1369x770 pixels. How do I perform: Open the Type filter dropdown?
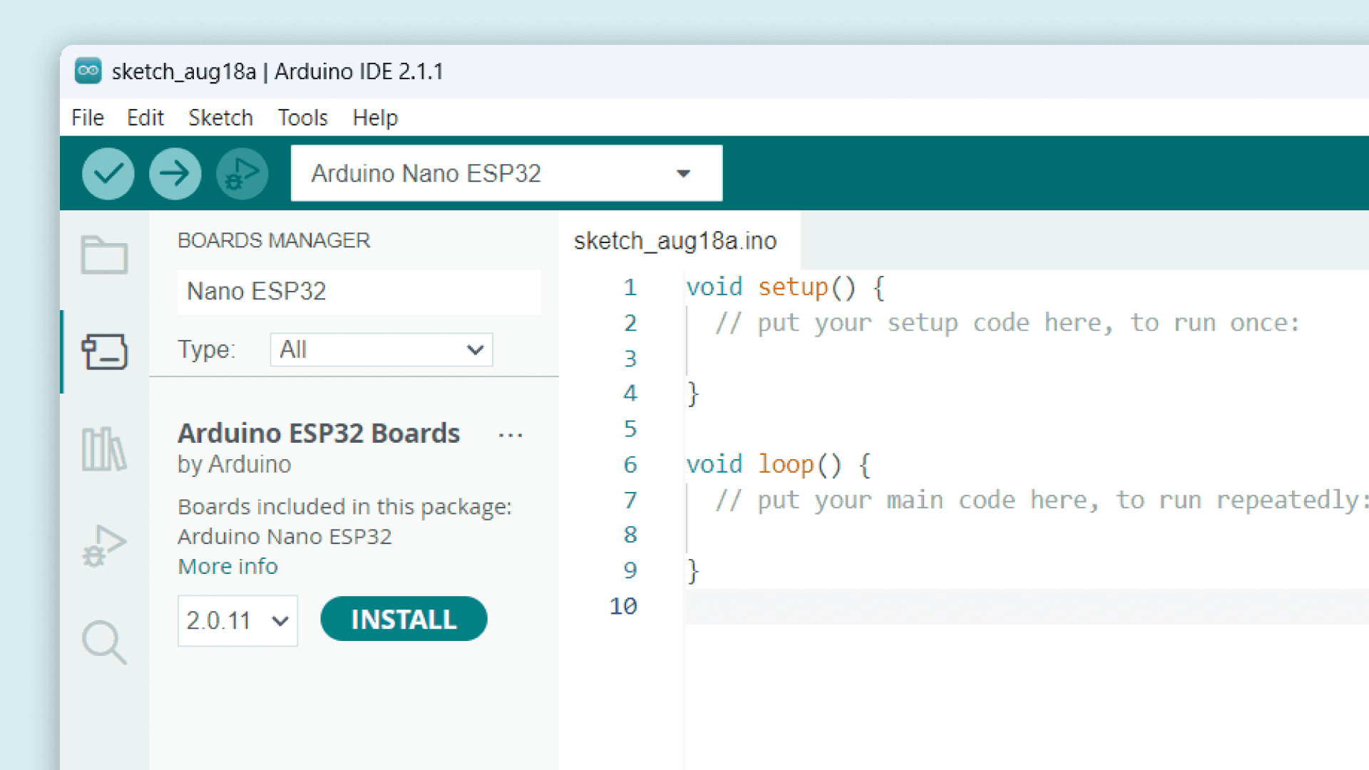pyautogui.click(x=381, y=349)
